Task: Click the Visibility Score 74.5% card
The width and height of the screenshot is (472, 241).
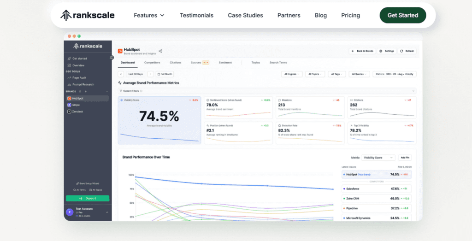Action: pos(159,120)
